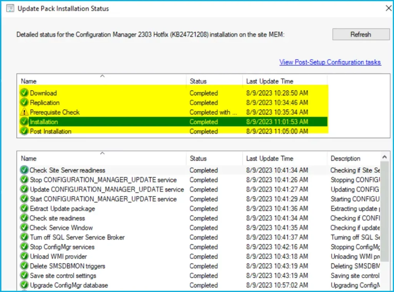
Task: Select the Replication row text
Action: point(45,102)
